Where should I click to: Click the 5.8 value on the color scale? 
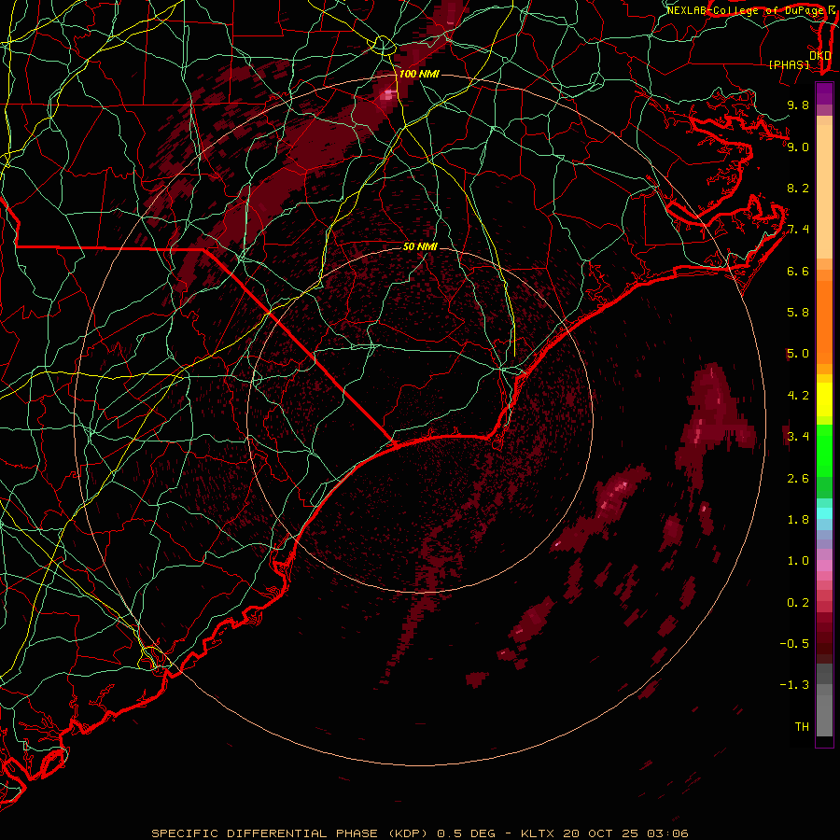tap(798, 313)
